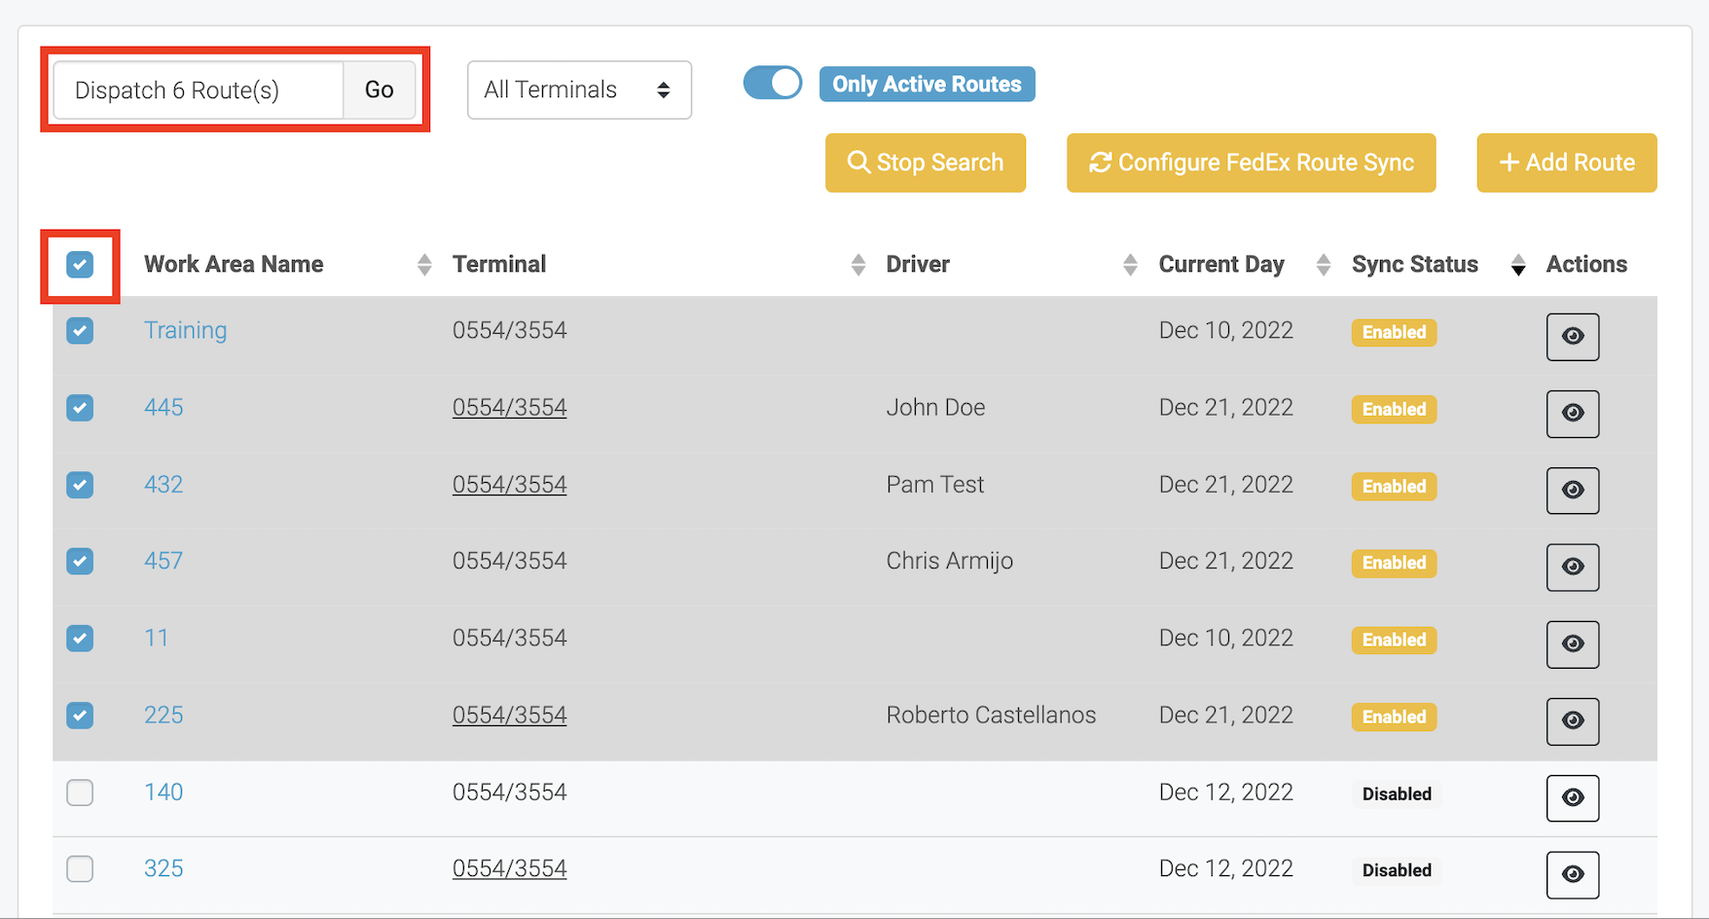
Task: Uncheck the 457 row checkbox
Action: (80, 561)
